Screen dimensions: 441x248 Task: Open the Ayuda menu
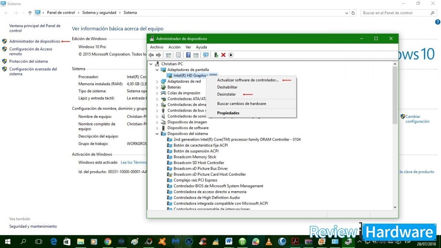click(x=201, y=47)
